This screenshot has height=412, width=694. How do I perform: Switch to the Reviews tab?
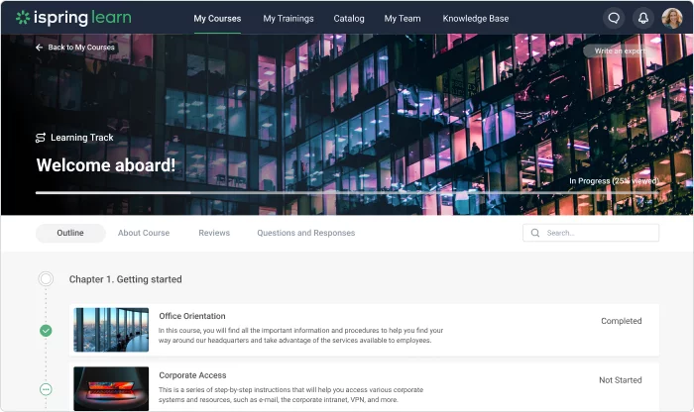[x=214, y=233]
